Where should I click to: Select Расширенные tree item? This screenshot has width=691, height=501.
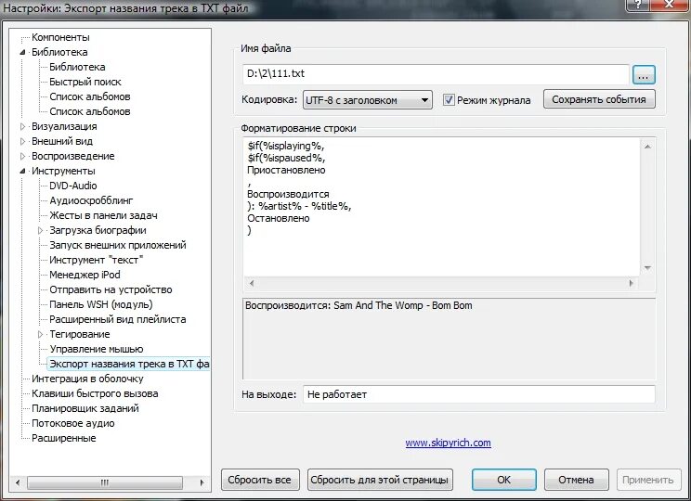(x=63, y=438)
